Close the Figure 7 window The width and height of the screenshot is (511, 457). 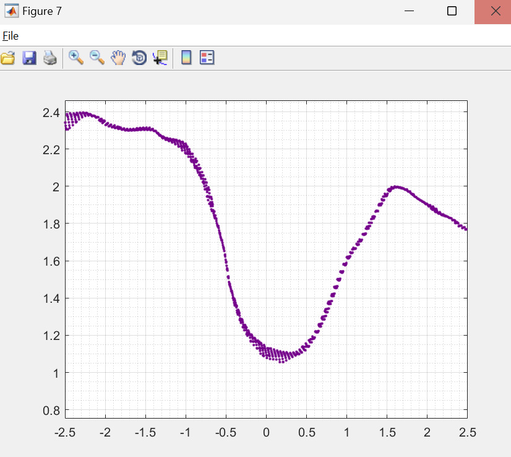point(493,11)
